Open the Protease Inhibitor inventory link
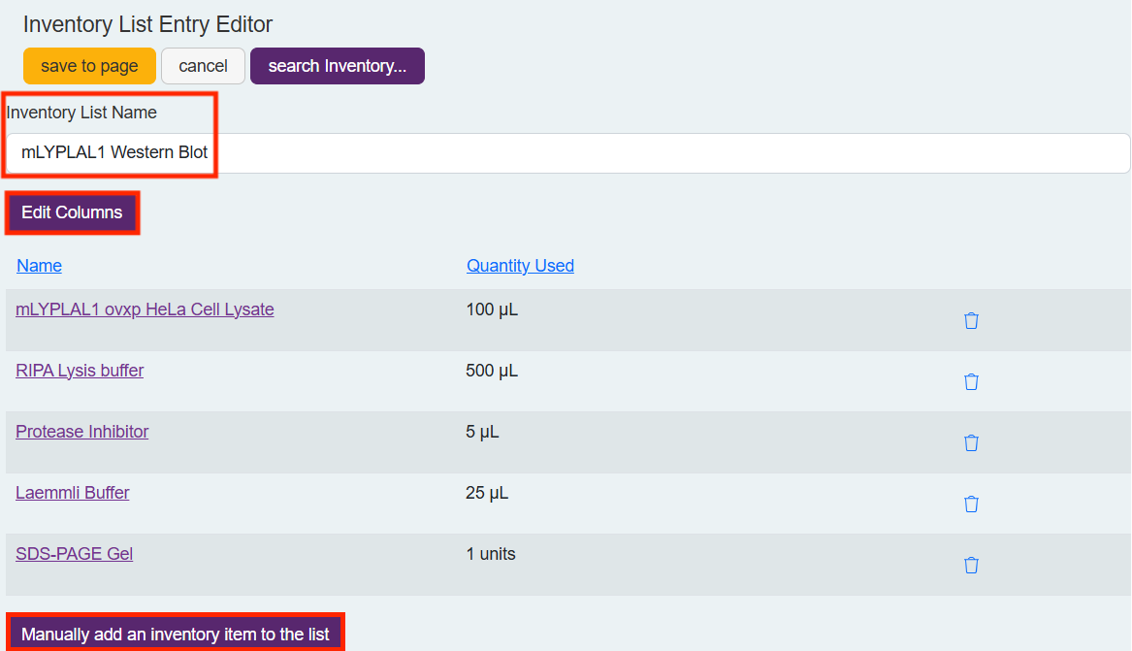 (x=81, y=431)
